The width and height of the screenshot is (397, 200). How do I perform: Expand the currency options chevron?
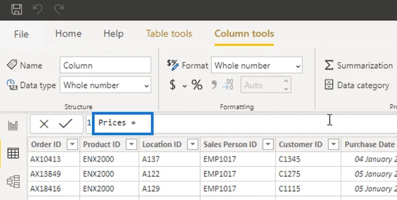(184, 86)
